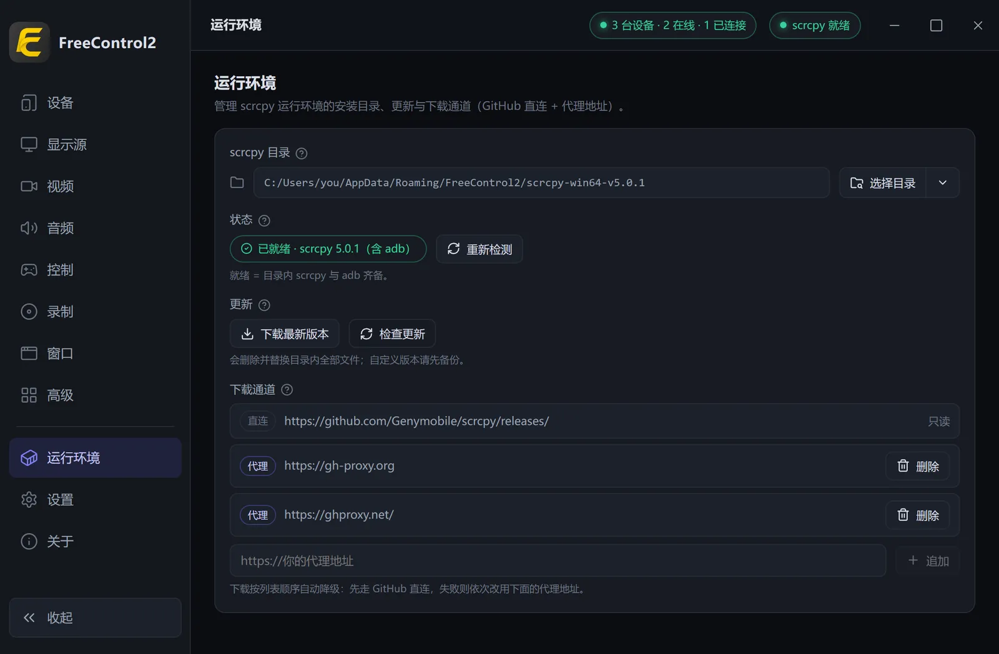999x654 pixels.
Task: Click 检查更新 check update button
Action: coord(392,334)
